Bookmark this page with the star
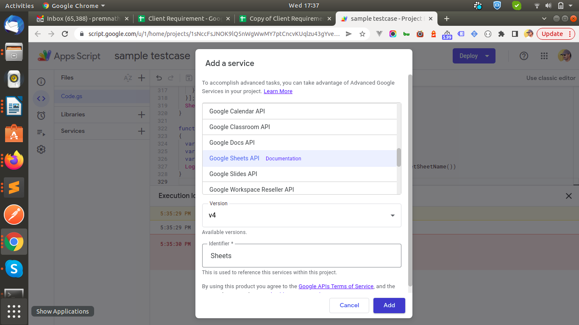 pyautogui.click(x=362, y=34)
